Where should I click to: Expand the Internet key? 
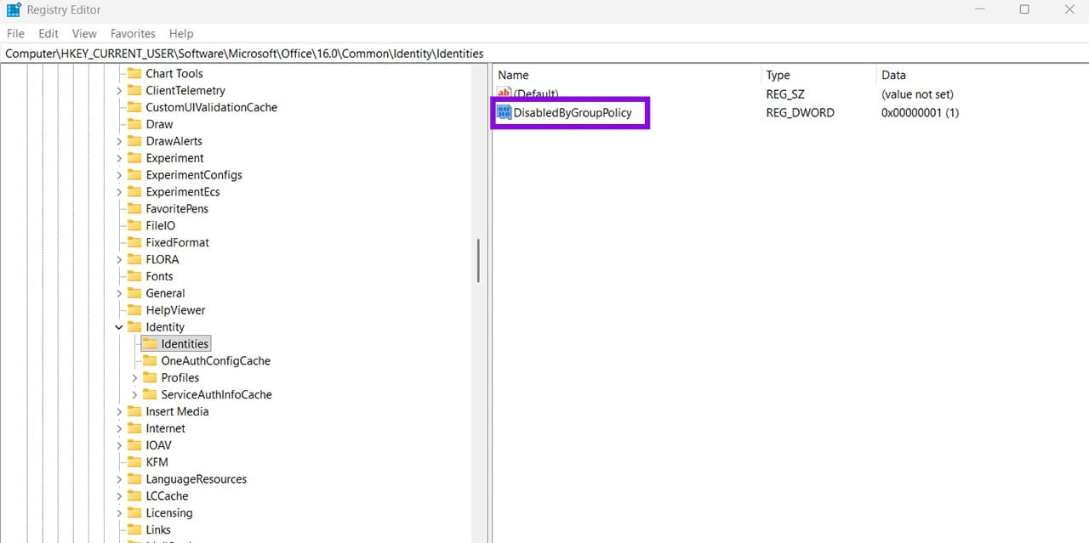119,428
